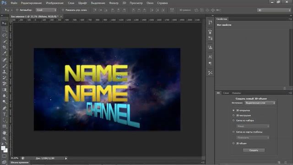Select the Rectangle shape tool
The height and width of the screenshot is (165, 293).
click(5, 126)
